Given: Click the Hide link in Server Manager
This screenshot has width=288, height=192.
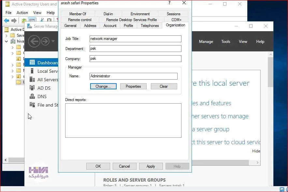Looking at the screenshot, I should (x=256, y=151).
